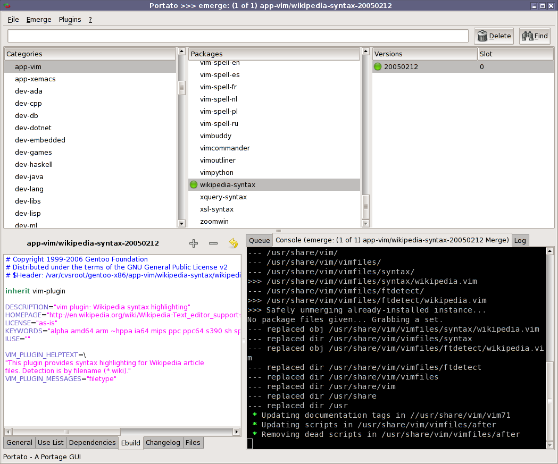Select the dev-cpp category
The width and height of the screenshot is (558, 464).
tap(90, 104)
